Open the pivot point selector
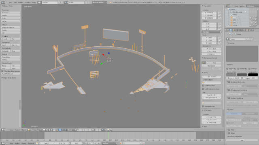Image resolution: width=259 pixels, height=145 pixels. [x=50, y=130]
